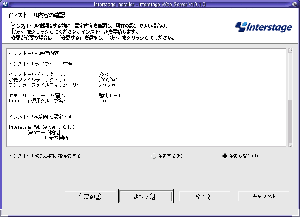Click the Interstage運用グループ名: label
The image size is (300, 217).
(37, 101)
